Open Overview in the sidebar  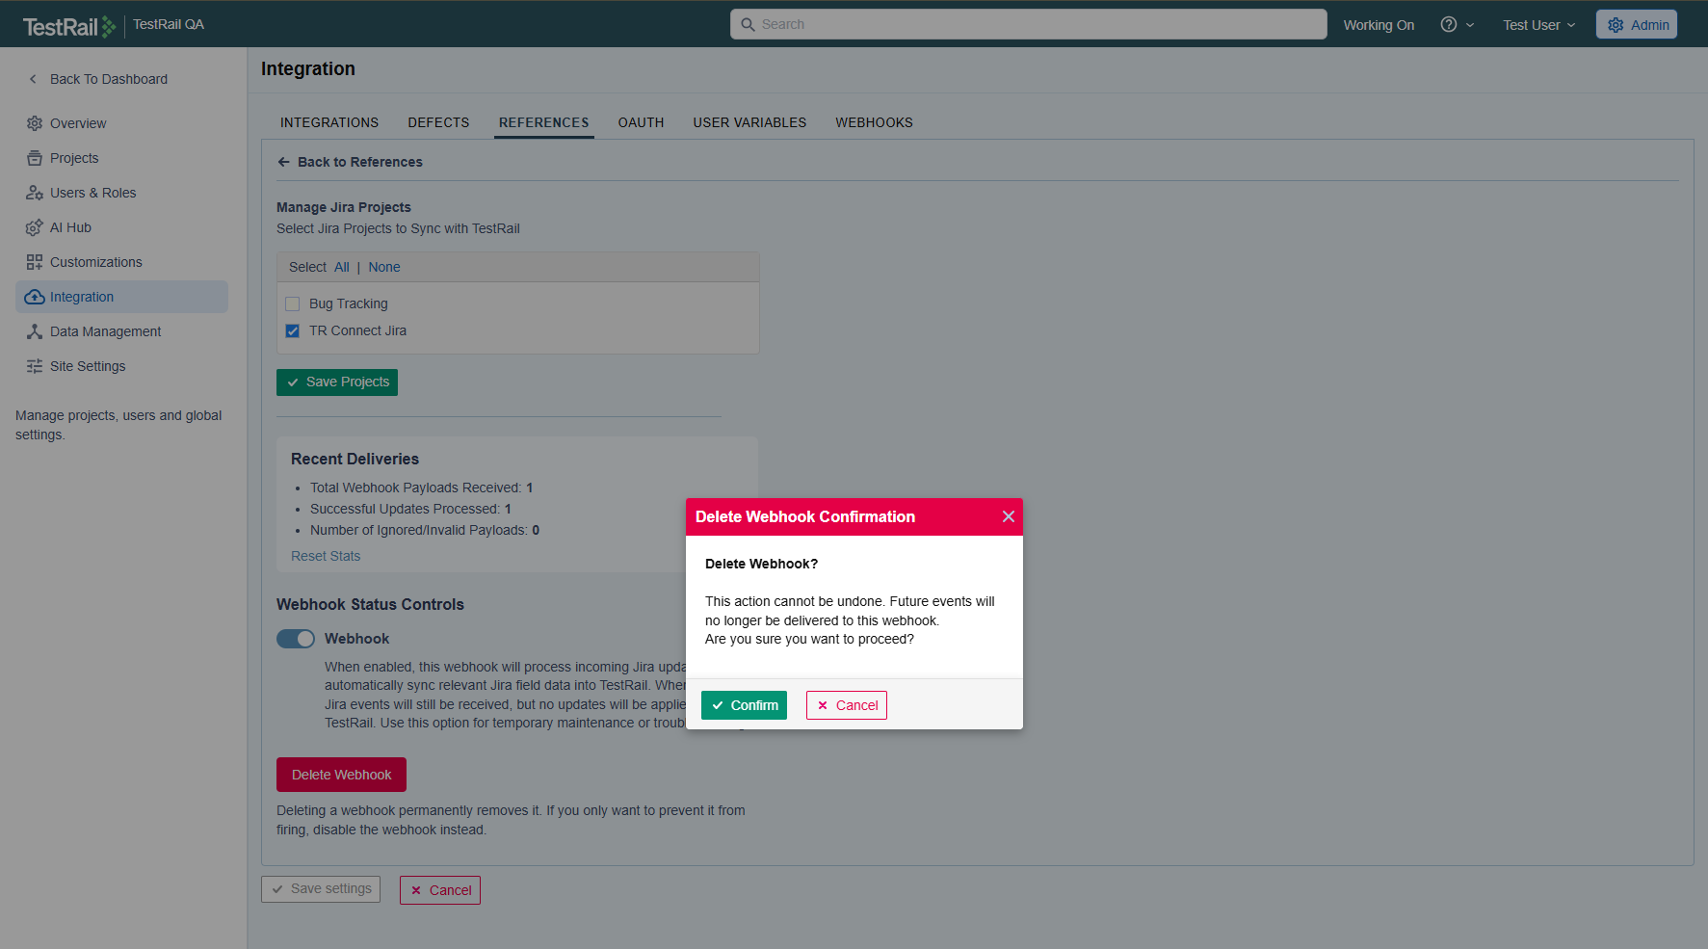tap(121, 123)
